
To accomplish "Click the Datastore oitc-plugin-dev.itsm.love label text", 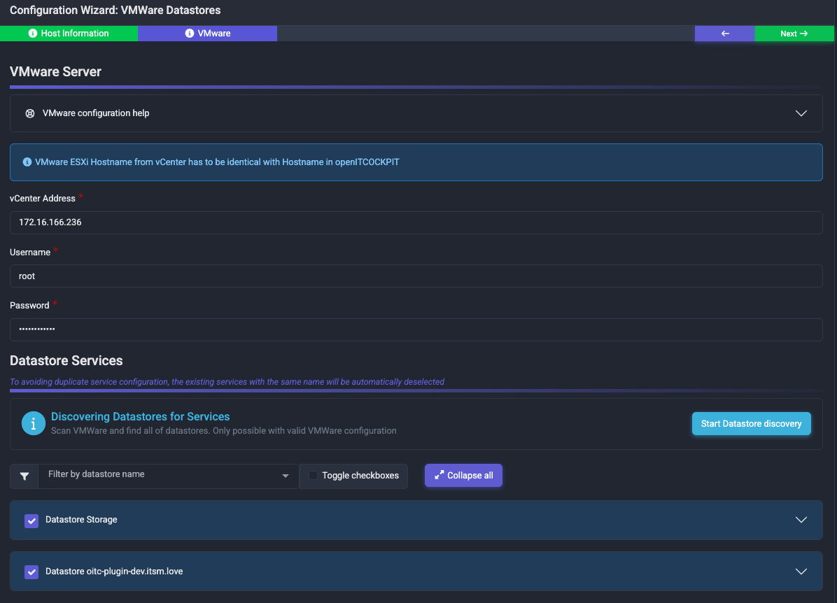I will [x=114, y=572].
